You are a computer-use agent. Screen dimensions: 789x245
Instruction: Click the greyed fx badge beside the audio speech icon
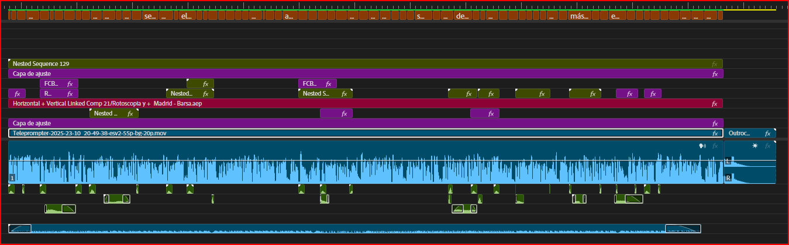tap(715, 146)
